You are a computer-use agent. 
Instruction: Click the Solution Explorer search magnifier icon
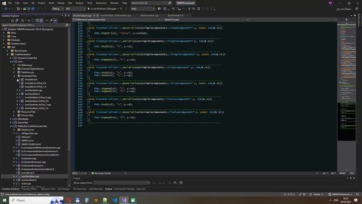67,25
